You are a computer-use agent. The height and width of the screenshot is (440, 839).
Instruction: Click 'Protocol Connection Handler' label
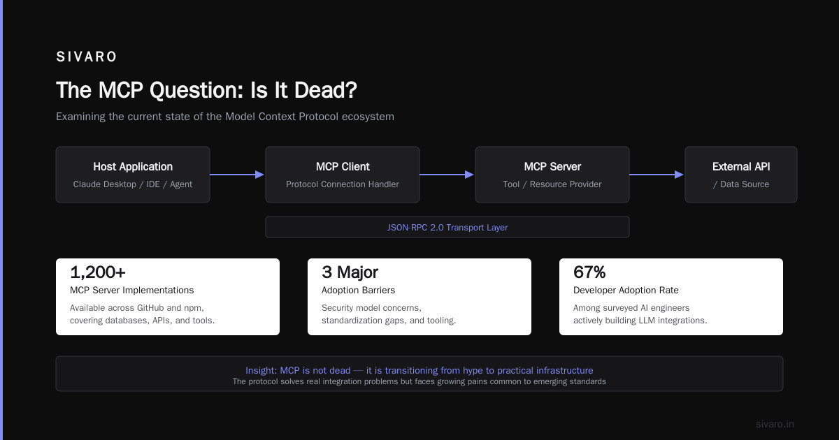click(x=343, y=184)
